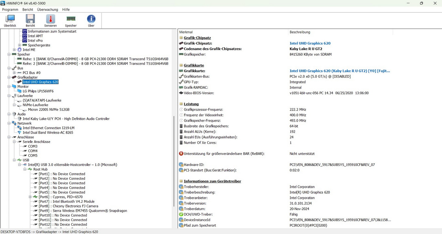Collapse the Anschlüsse tree node

pos(9,137)
